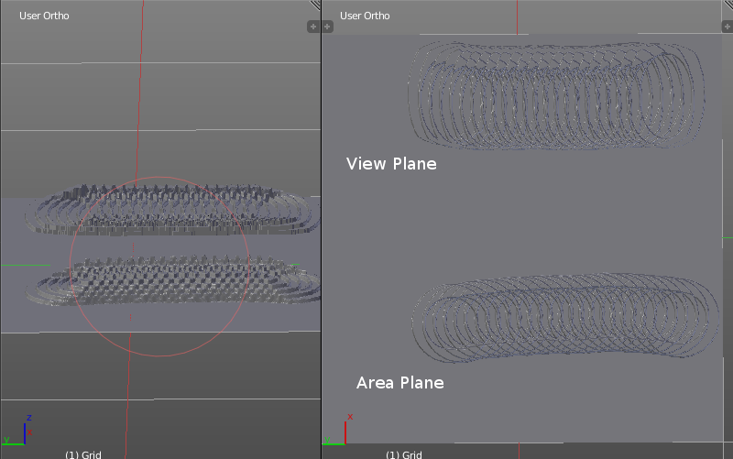Click the 'User Ortho' label in left viewport
The image size is (733, 459).
pos(44,16)
